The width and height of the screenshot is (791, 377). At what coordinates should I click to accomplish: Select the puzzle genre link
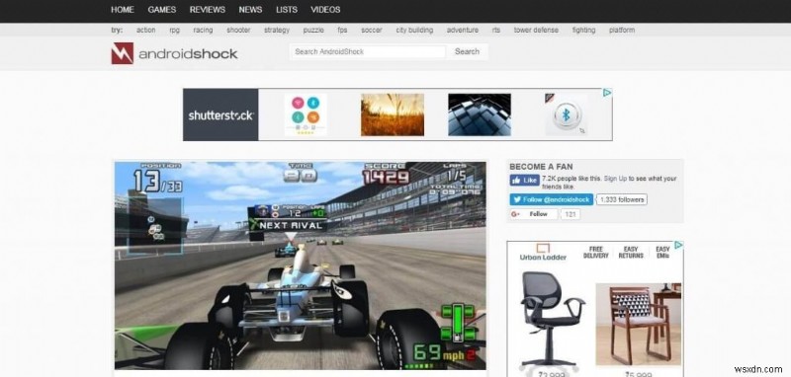(313, 31)
